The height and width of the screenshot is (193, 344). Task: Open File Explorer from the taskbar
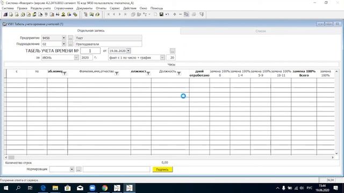[x=55, y=188]
